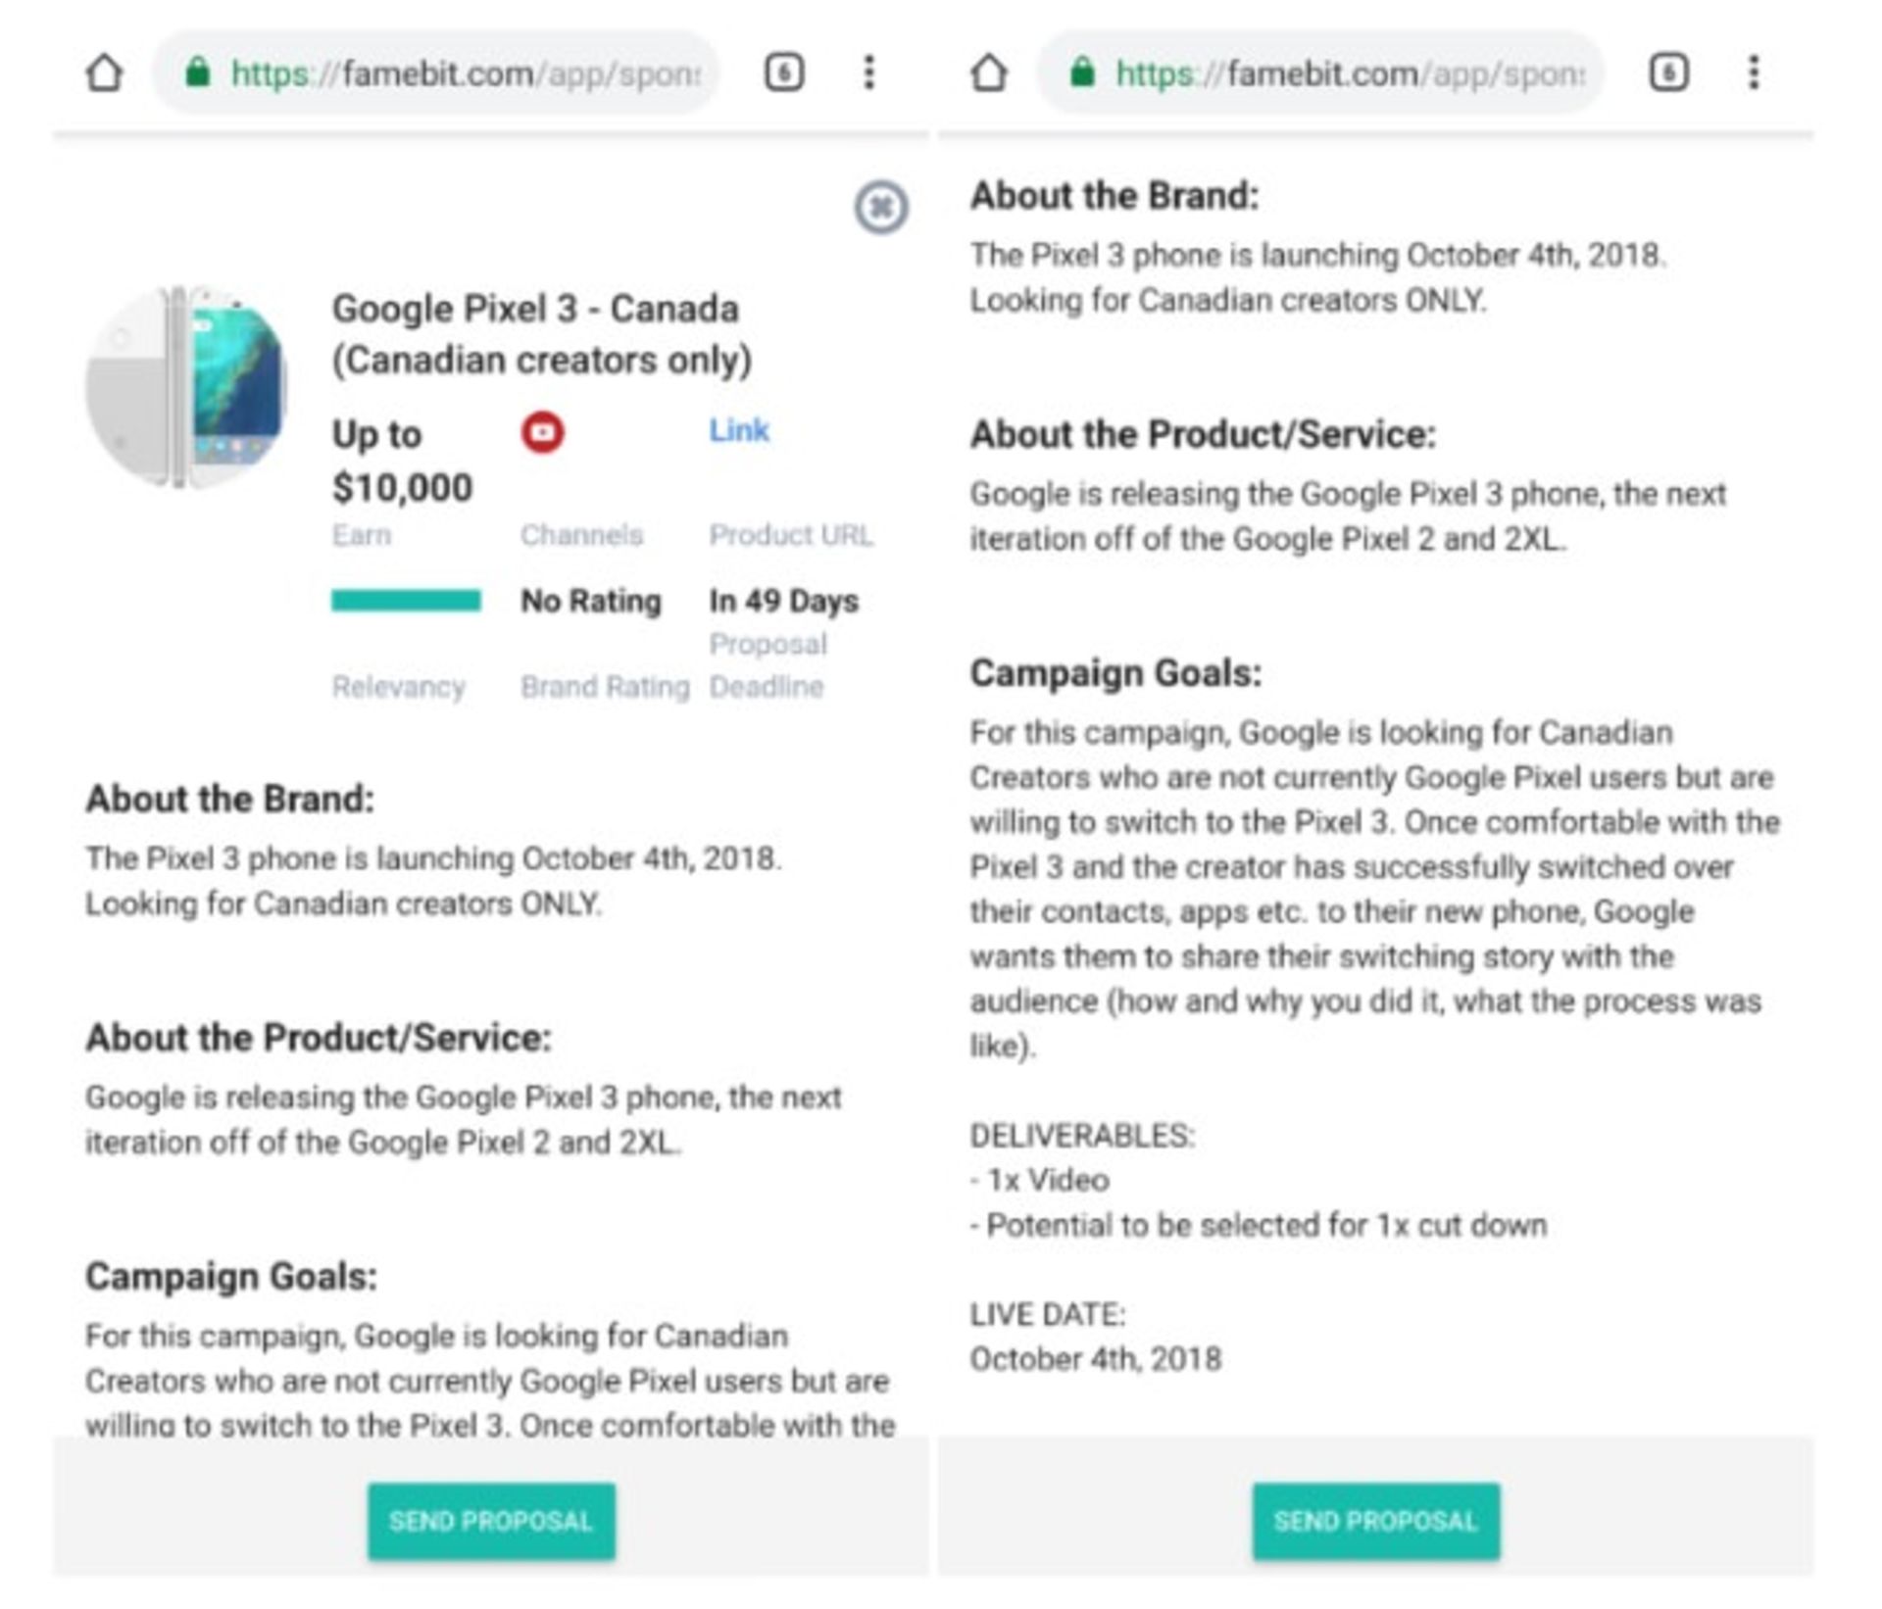The height and width of the screenshot is (1609, 1882).
Task: Tap the home icon in the right browser
Action: (989, 73)
